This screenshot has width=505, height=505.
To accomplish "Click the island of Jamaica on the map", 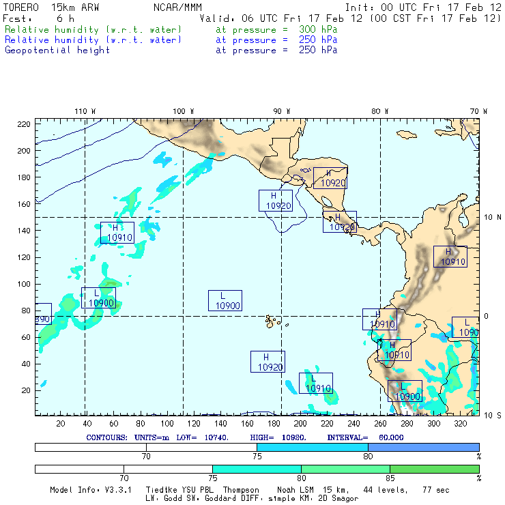I will [407, 134].
